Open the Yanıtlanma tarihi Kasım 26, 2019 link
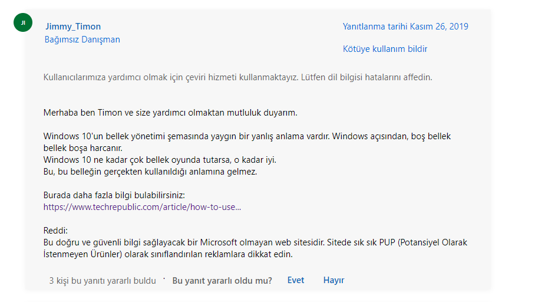535x302 pixels. coord(405,27)
